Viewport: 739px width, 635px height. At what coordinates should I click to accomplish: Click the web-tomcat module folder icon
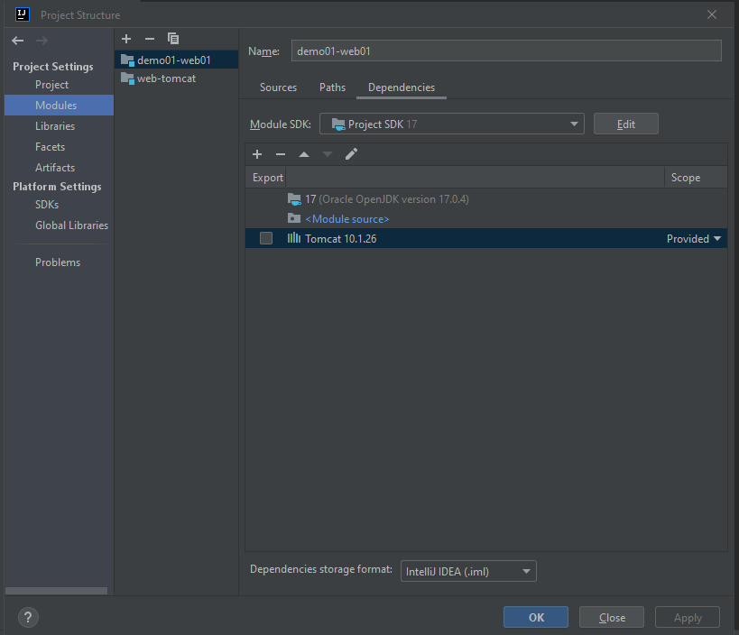click(127, 78)
